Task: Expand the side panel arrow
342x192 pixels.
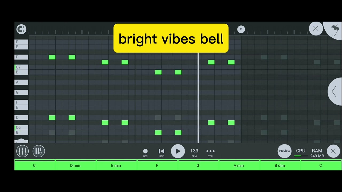Action: 335,91
